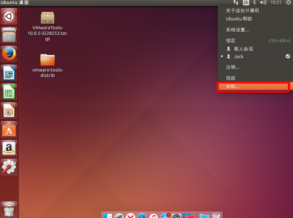Open Ubuntu Software Center

tap(9, 129)
